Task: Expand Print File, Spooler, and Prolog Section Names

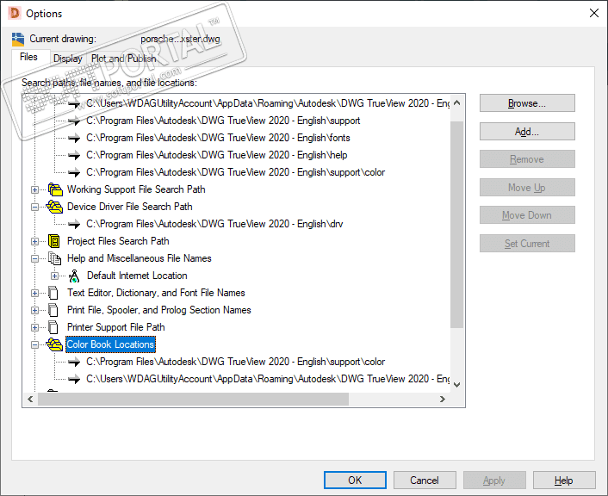Action: click(35, 310)
